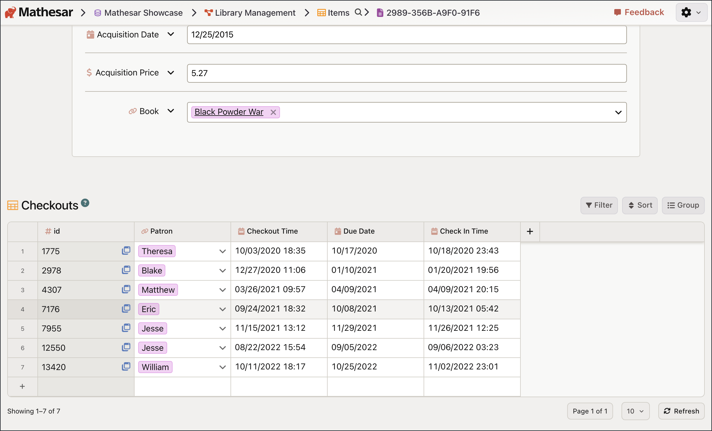
Task: Open record 4307 via its open-record icon
Action: point(126,289)
